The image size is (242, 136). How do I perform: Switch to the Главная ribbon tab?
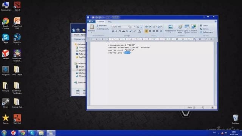point(101,22)
